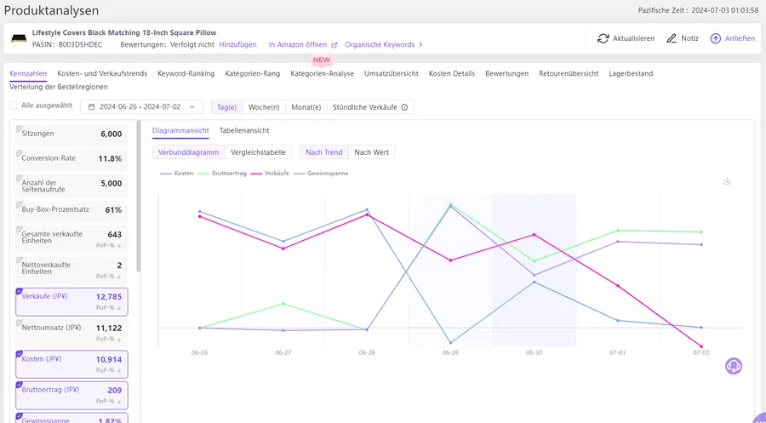Screen dimensions: 766x423
Task: Open the Notiz pencil icon
Action: pos(672,38)
